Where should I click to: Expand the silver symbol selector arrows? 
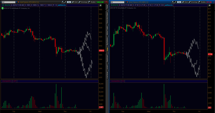coord(125,2)
